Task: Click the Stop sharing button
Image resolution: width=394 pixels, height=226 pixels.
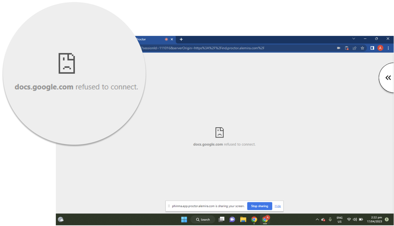Action: pyautogui.click(x=259, y=206)
